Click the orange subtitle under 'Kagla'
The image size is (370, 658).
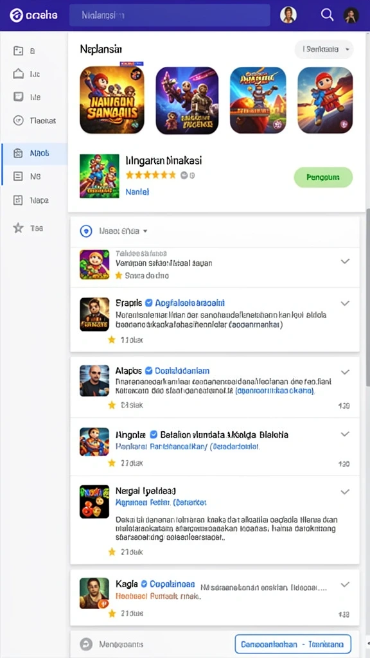click(158, 596)
